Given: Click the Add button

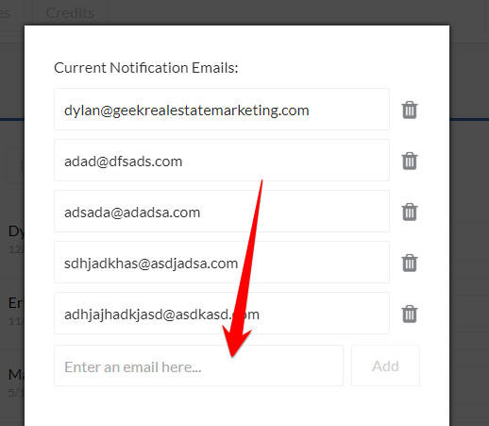Looking at the screenshot, I should click(x=385, y=366).
